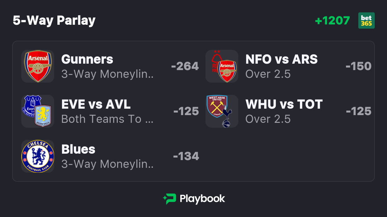
Task: Click the -134 odds for Blues
Action: tap(186, 156)
